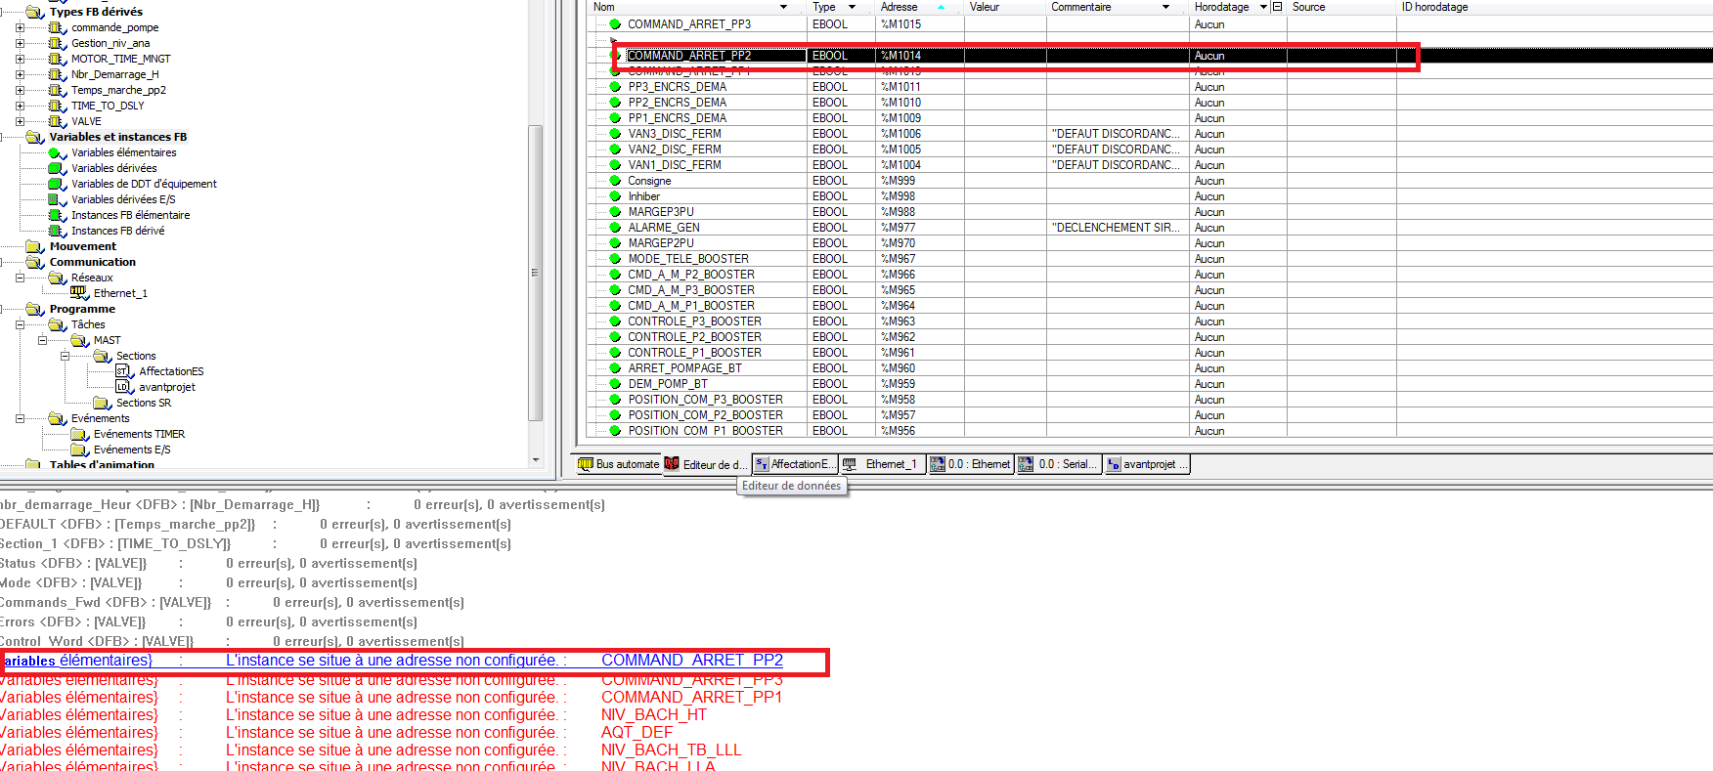Click the project tree vertical scrollbar
The width and height of the screenshot is (1713, 771).
coord(535,274)
